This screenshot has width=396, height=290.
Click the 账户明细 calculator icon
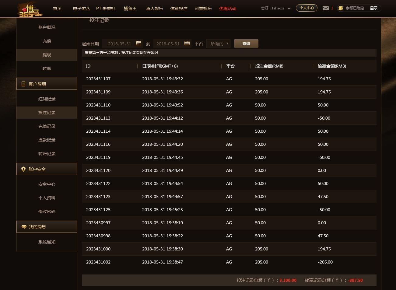(23, 84)
